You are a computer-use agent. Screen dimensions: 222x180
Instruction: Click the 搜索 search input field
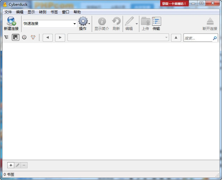point(198,38)
